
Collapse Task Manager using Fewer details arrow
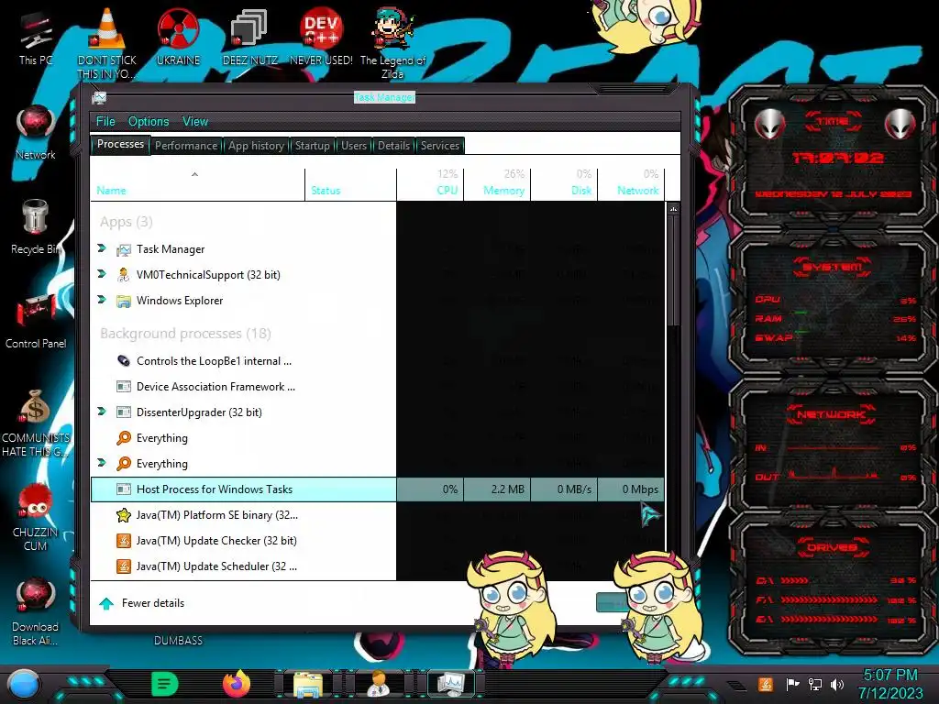[x=106, y=603]
